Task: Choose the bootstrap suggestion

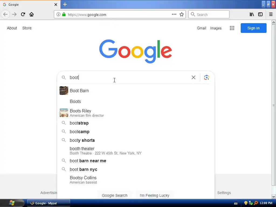Action: pos(136,123)
